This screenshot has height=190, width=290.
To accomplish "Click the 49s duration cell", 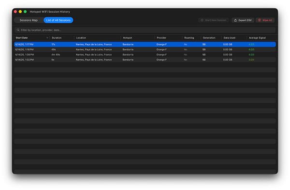I will 54,50.
